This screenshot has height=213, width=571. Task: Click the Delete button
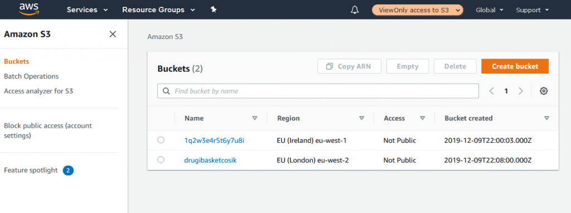(x=455, y=66)
